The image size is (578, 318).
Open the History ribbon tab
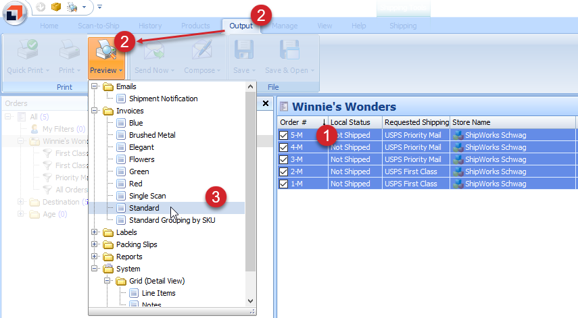point(150,26)
